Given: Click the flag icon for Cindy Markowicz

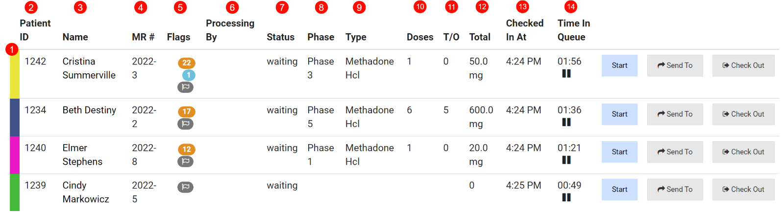Looking at the screenshot, I should pyautogui.click(x=185, y=187).
